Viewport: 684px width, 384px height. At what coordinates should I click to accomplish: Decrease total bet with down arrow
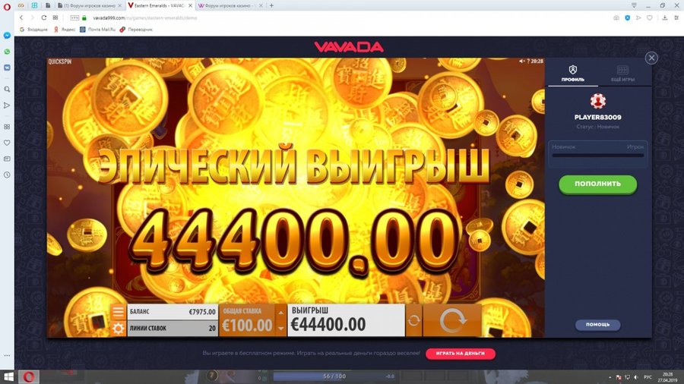tap(281, 329)
